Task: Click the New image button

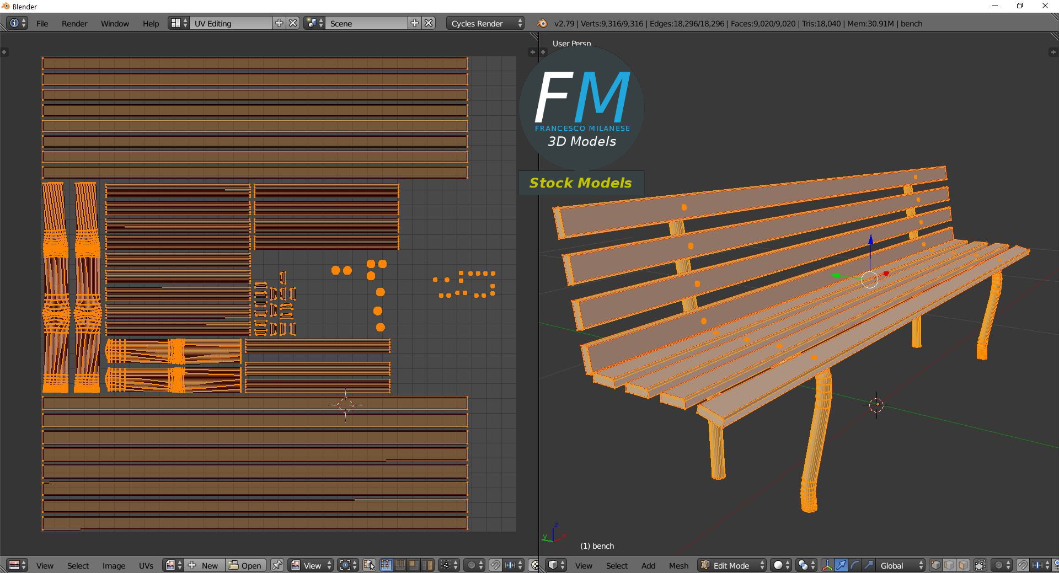Action: pos(205,566)
